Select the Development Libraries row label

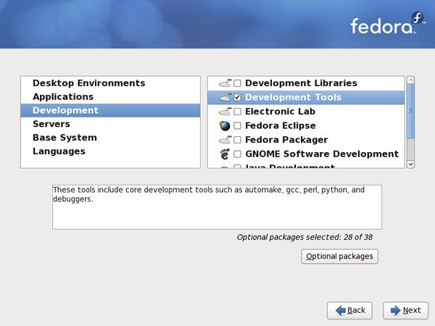[301, 83]
